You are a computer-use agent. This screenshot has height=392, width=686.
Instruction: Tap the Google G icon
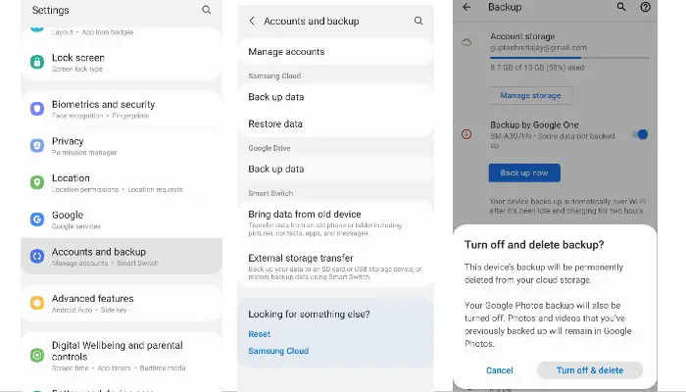[x=37, y=219]
